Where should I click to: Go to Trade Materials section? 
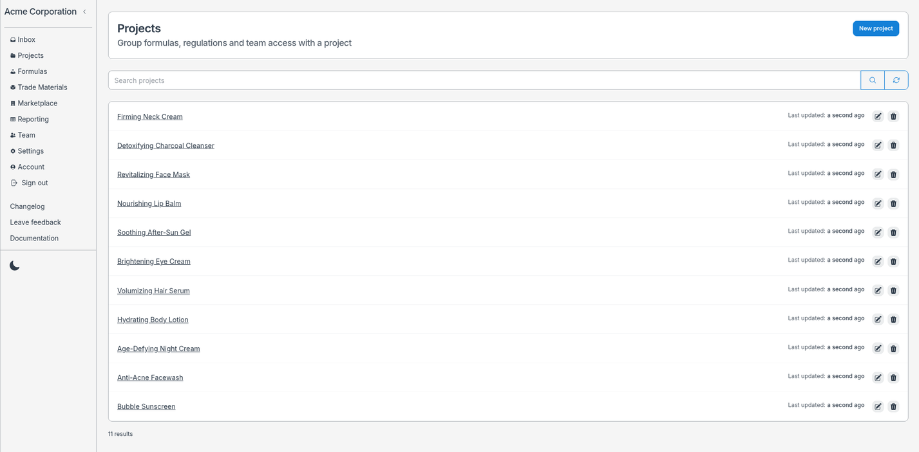[39, 87]
